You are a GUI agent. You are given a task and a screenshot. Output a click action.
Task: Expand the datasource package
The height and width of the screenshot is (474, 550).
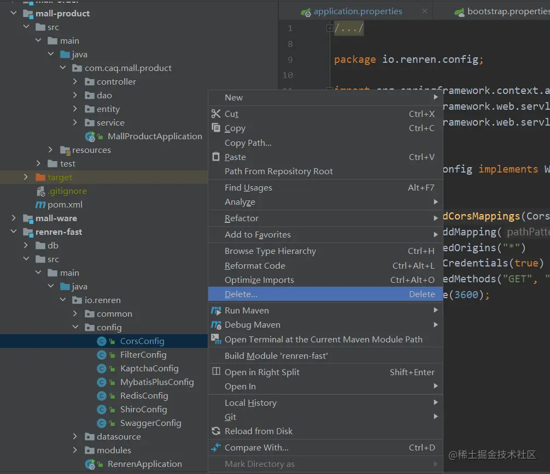click(x=75, y=436)
